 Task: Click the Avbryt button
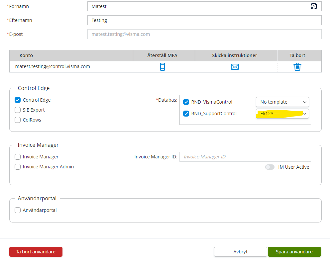point(240,252)
